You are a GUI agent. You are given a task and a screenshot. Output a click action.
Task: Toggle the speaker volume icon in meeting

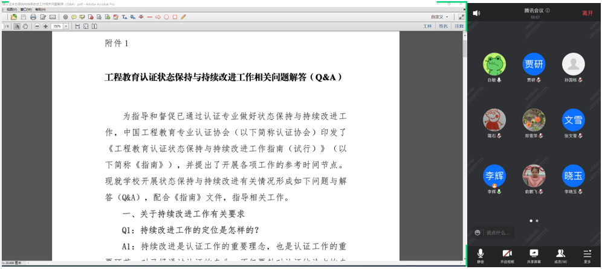pos(476,13)
